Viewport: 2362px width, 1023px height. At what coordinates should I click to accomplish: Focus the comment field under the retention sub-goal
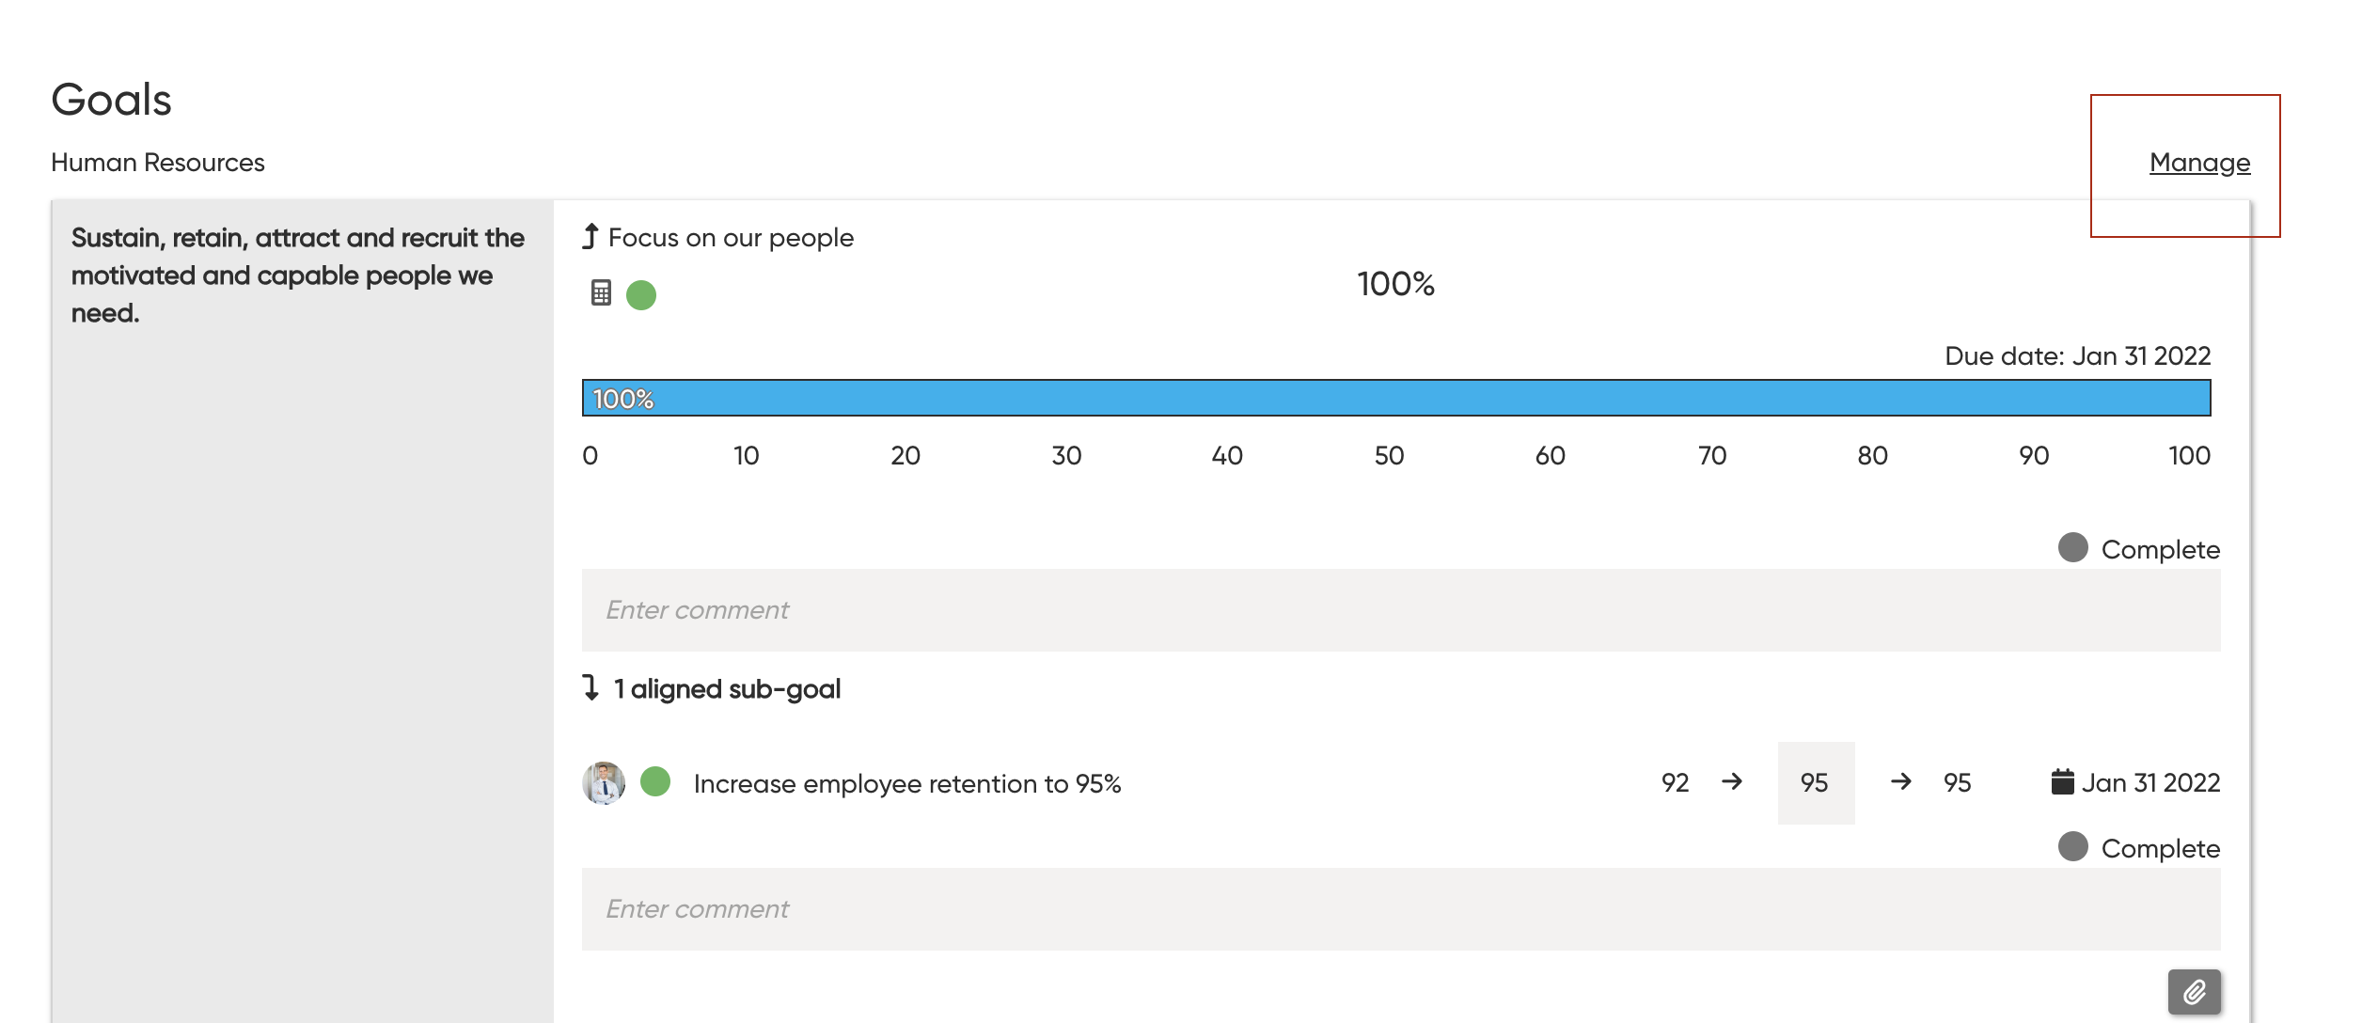tap(1400, 909)
